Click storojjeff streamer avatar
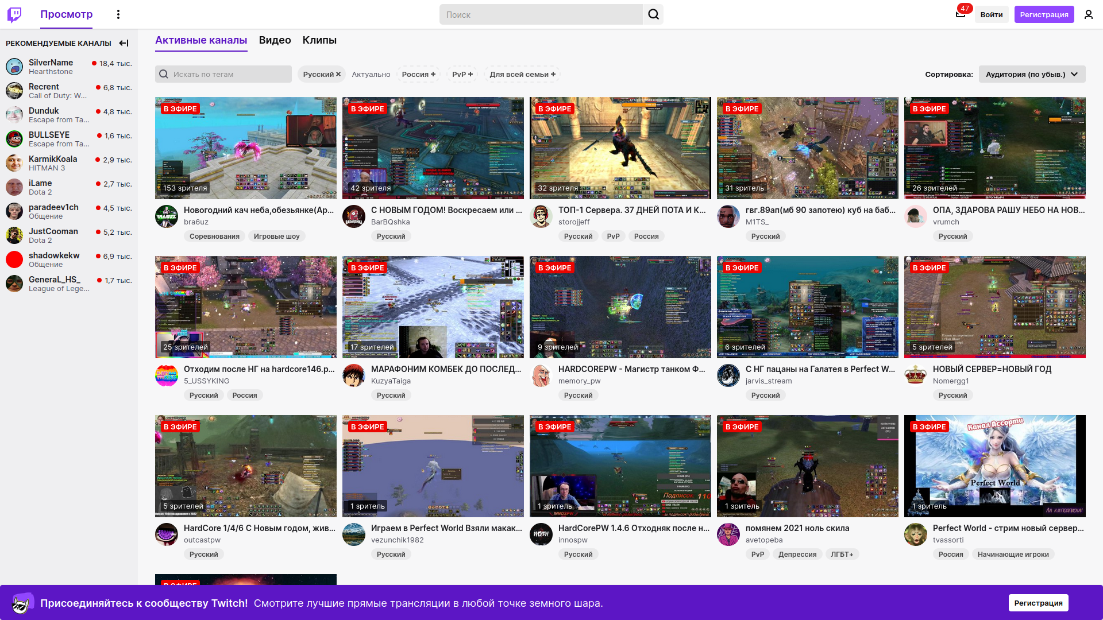 (541, 216)
